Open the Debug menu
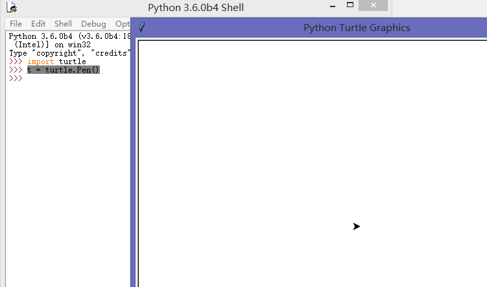Viewport: 487px width, 287px height. tap(93, 24)
